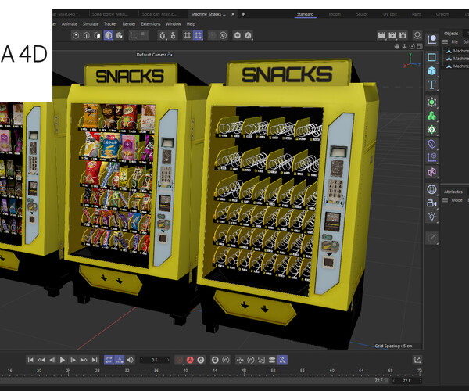Viewport: 469px width, 391px height.
Task: Click the green MoGraph Cloner icon
Action: point(431,116)
